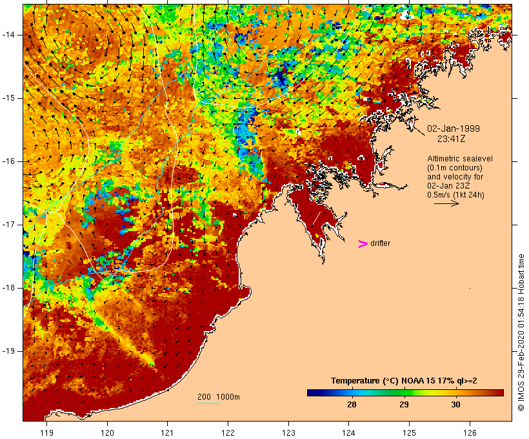
Task: Click longitude axis label "126"
Action: [470, 433]
